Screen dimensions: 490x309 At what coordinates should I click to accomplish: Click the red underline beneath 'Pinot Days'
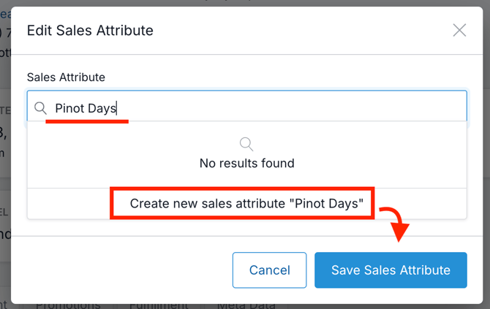tap(87, 121)
